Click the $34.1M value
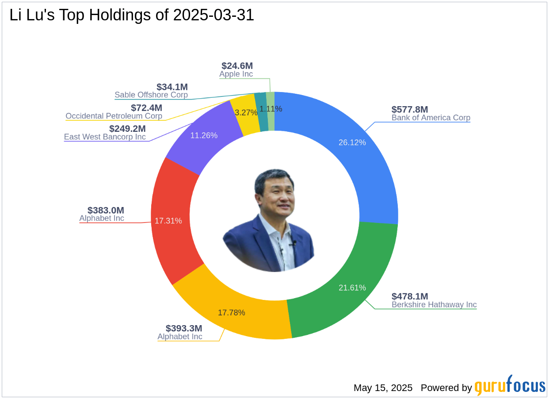 click(x=172, y=87)
